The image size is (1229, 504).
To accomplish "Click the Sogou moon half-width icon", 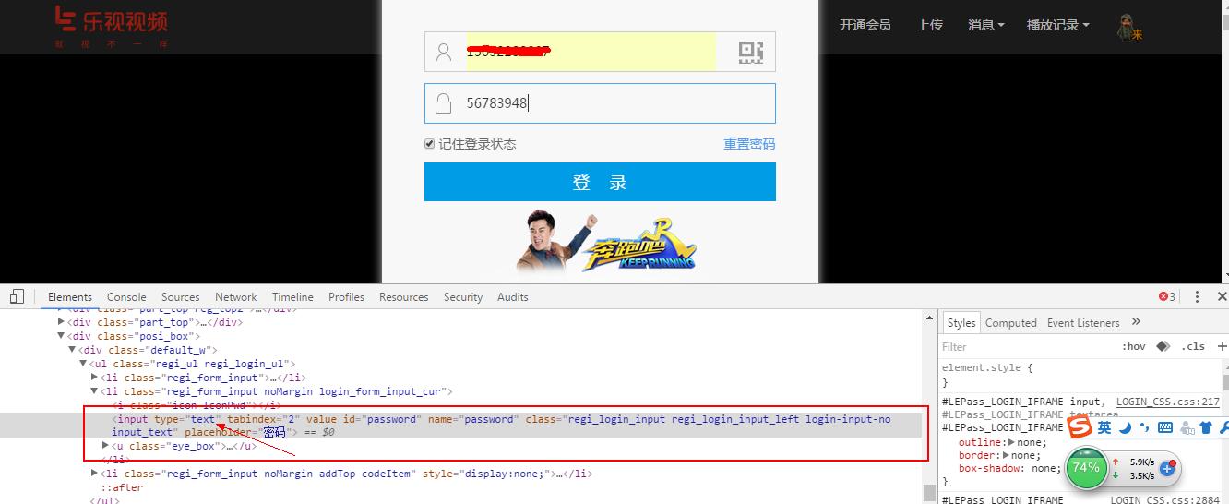I will pos(1126,427).
